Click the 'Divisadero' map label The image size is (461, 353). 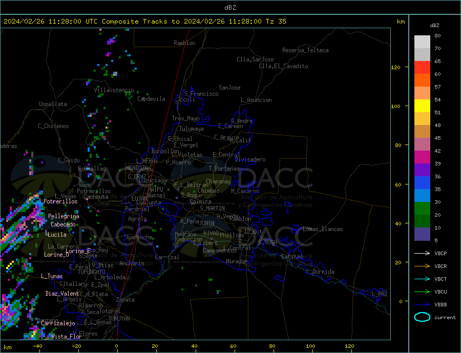(x=250, y=159)
